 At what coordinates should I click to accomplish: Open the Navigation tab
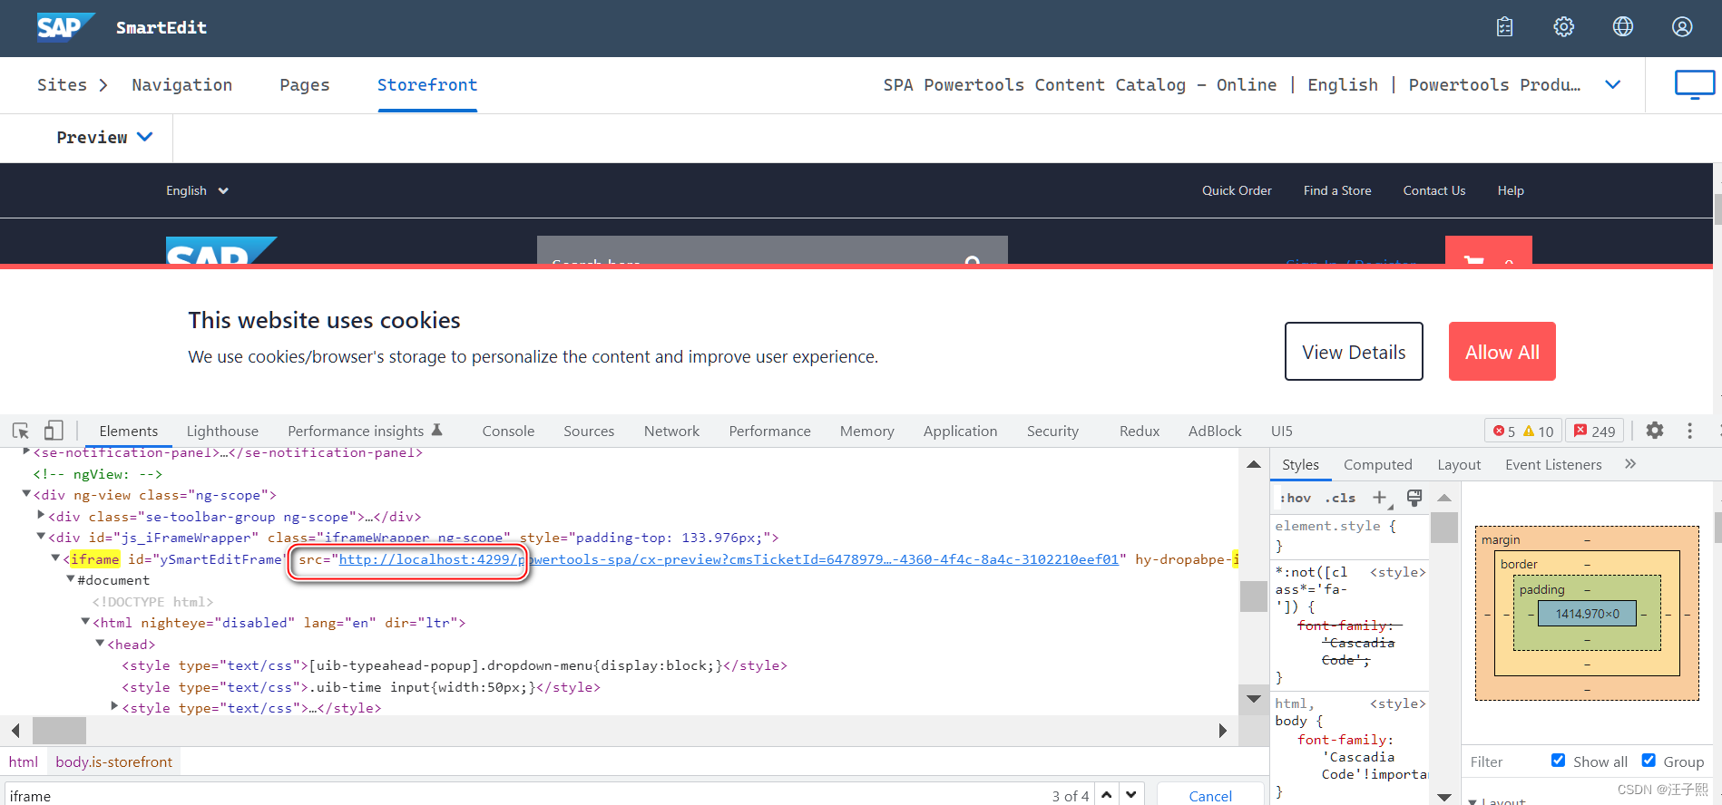(x=181, y=84)
